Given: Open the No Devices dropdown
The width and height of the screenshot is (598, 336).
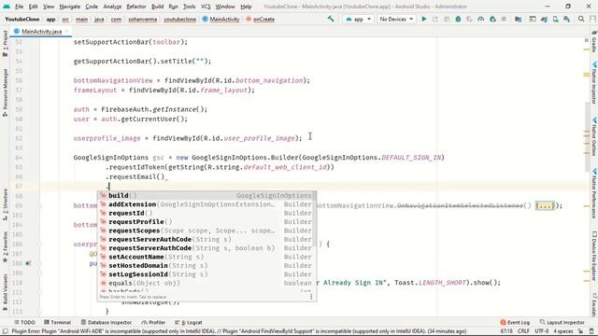Looking at the screenshot, I should pyautogui.click(x=396, y=19).
